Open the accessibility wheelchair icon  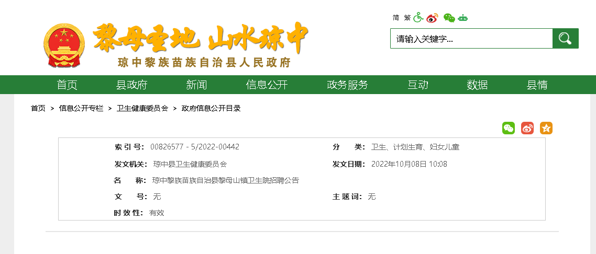[x=418, y=17]
